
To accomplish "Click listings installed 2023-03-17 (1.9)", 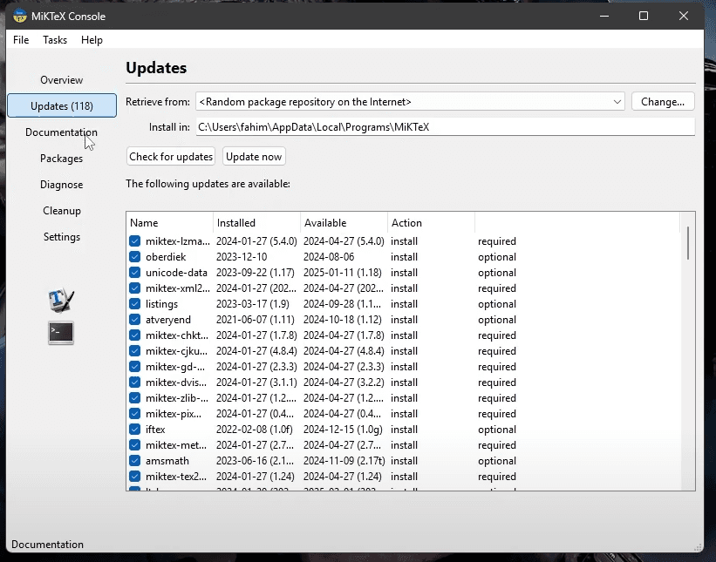I will tap(253, 304).
